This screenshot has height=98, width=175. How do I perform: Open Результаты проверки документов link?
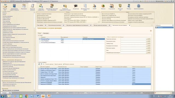click(10, 76)
